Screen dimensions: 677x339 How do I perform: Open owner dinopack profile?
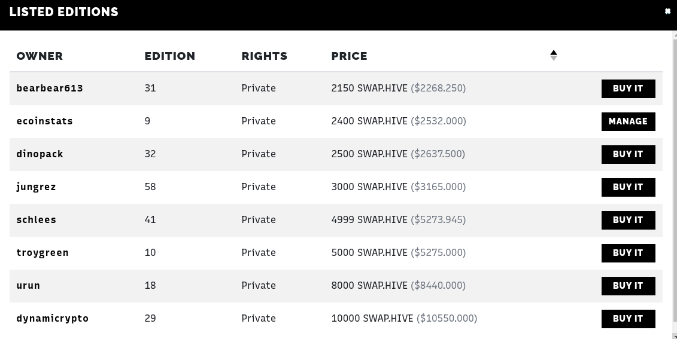(40, 154)
